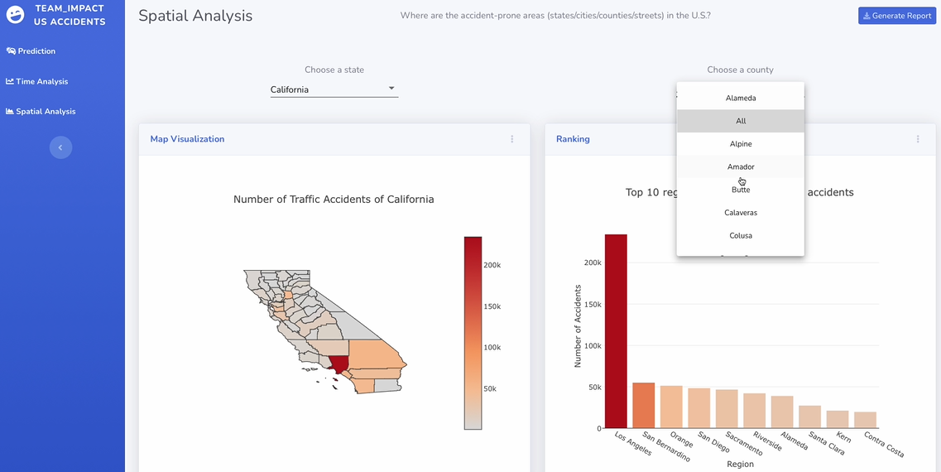The image size is (941, 472).
Task: Choose the All county option
Action: point(741,121)
